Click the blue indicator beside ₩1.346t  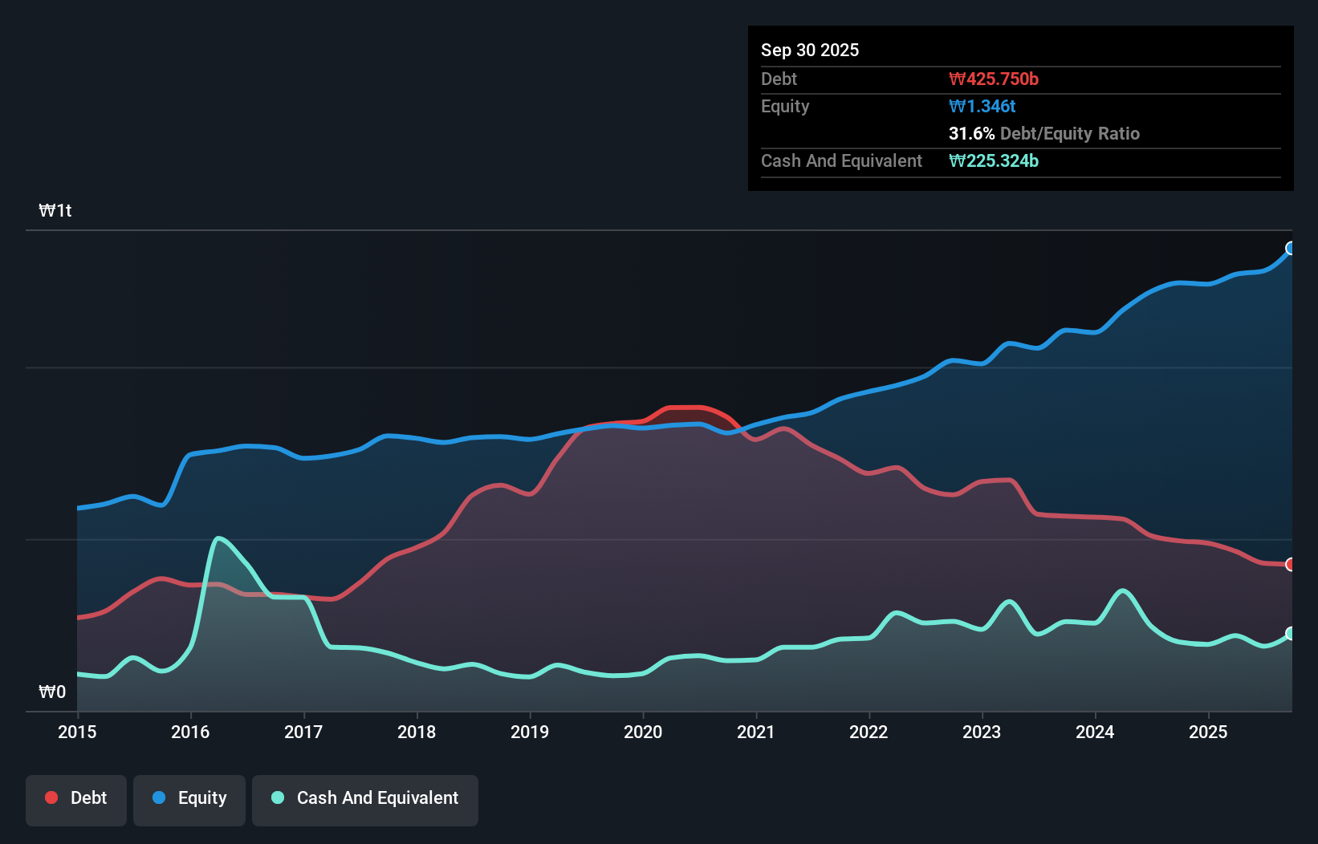pos(956,106)
